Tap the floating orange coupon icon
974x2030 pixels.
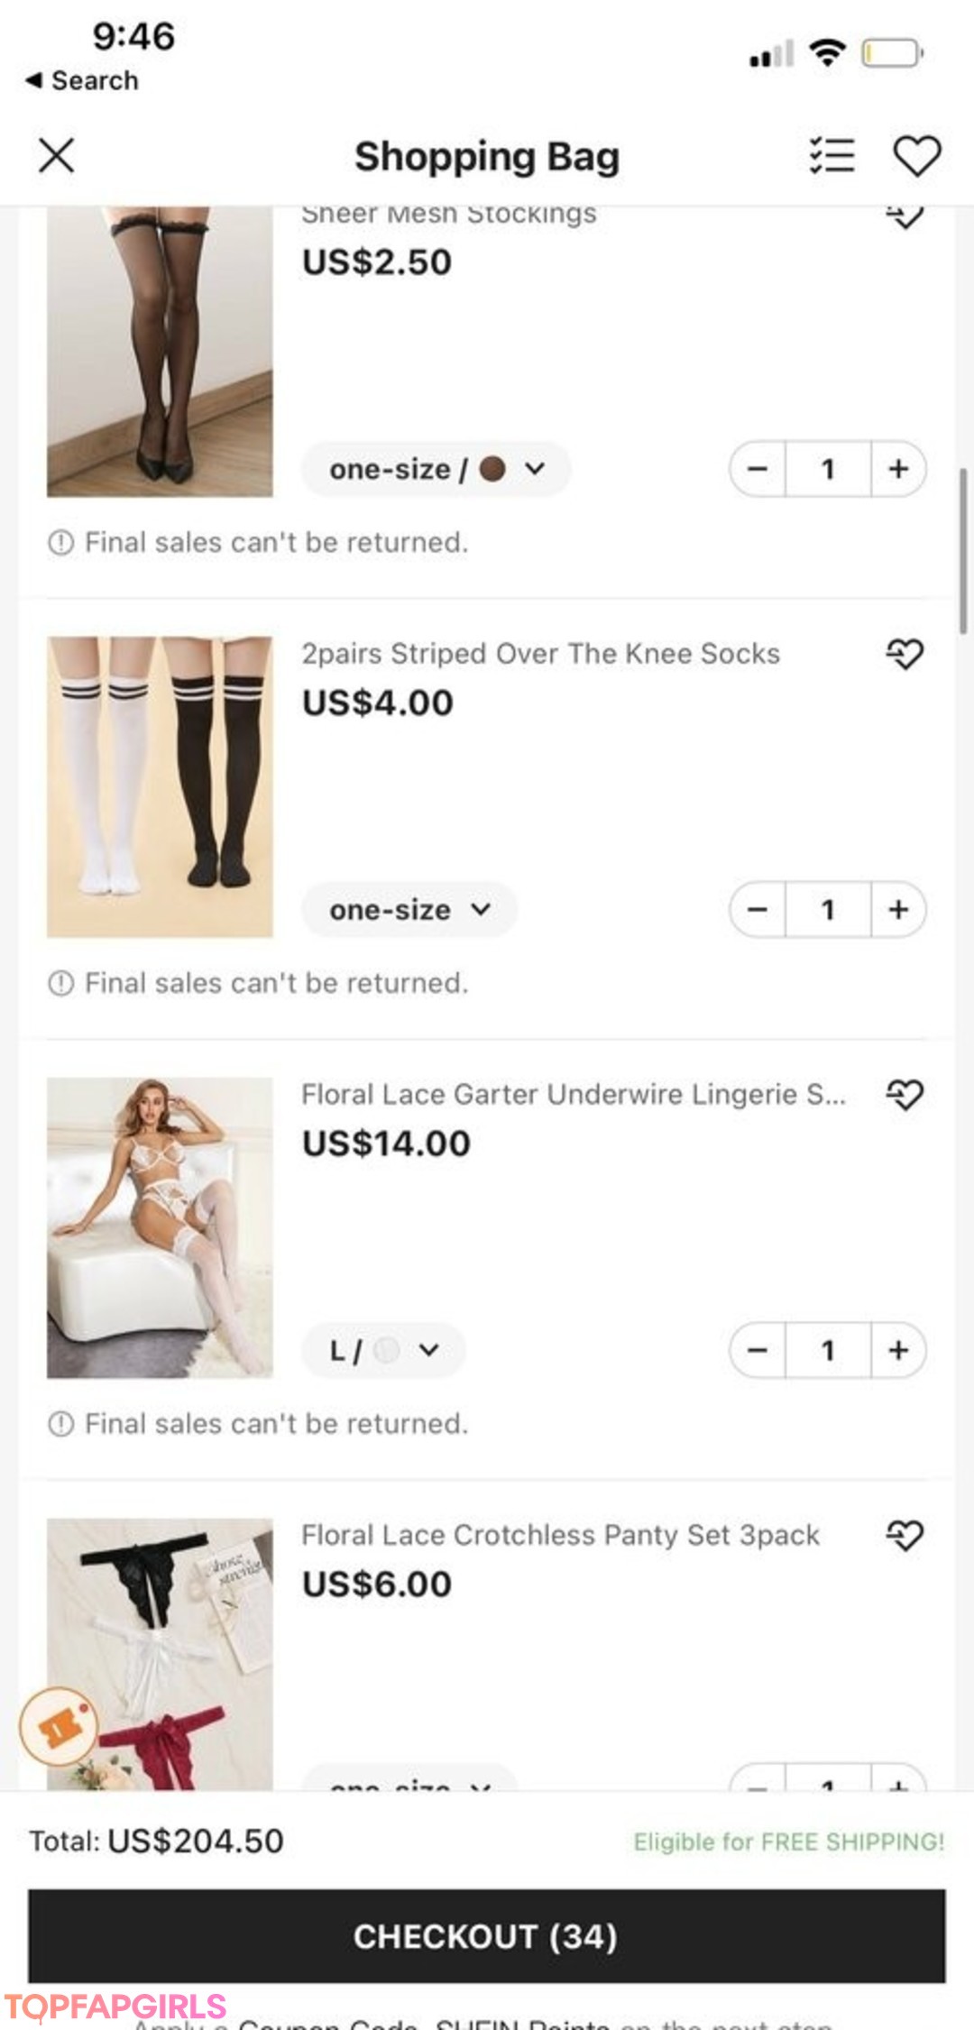tap(60, 1726)
